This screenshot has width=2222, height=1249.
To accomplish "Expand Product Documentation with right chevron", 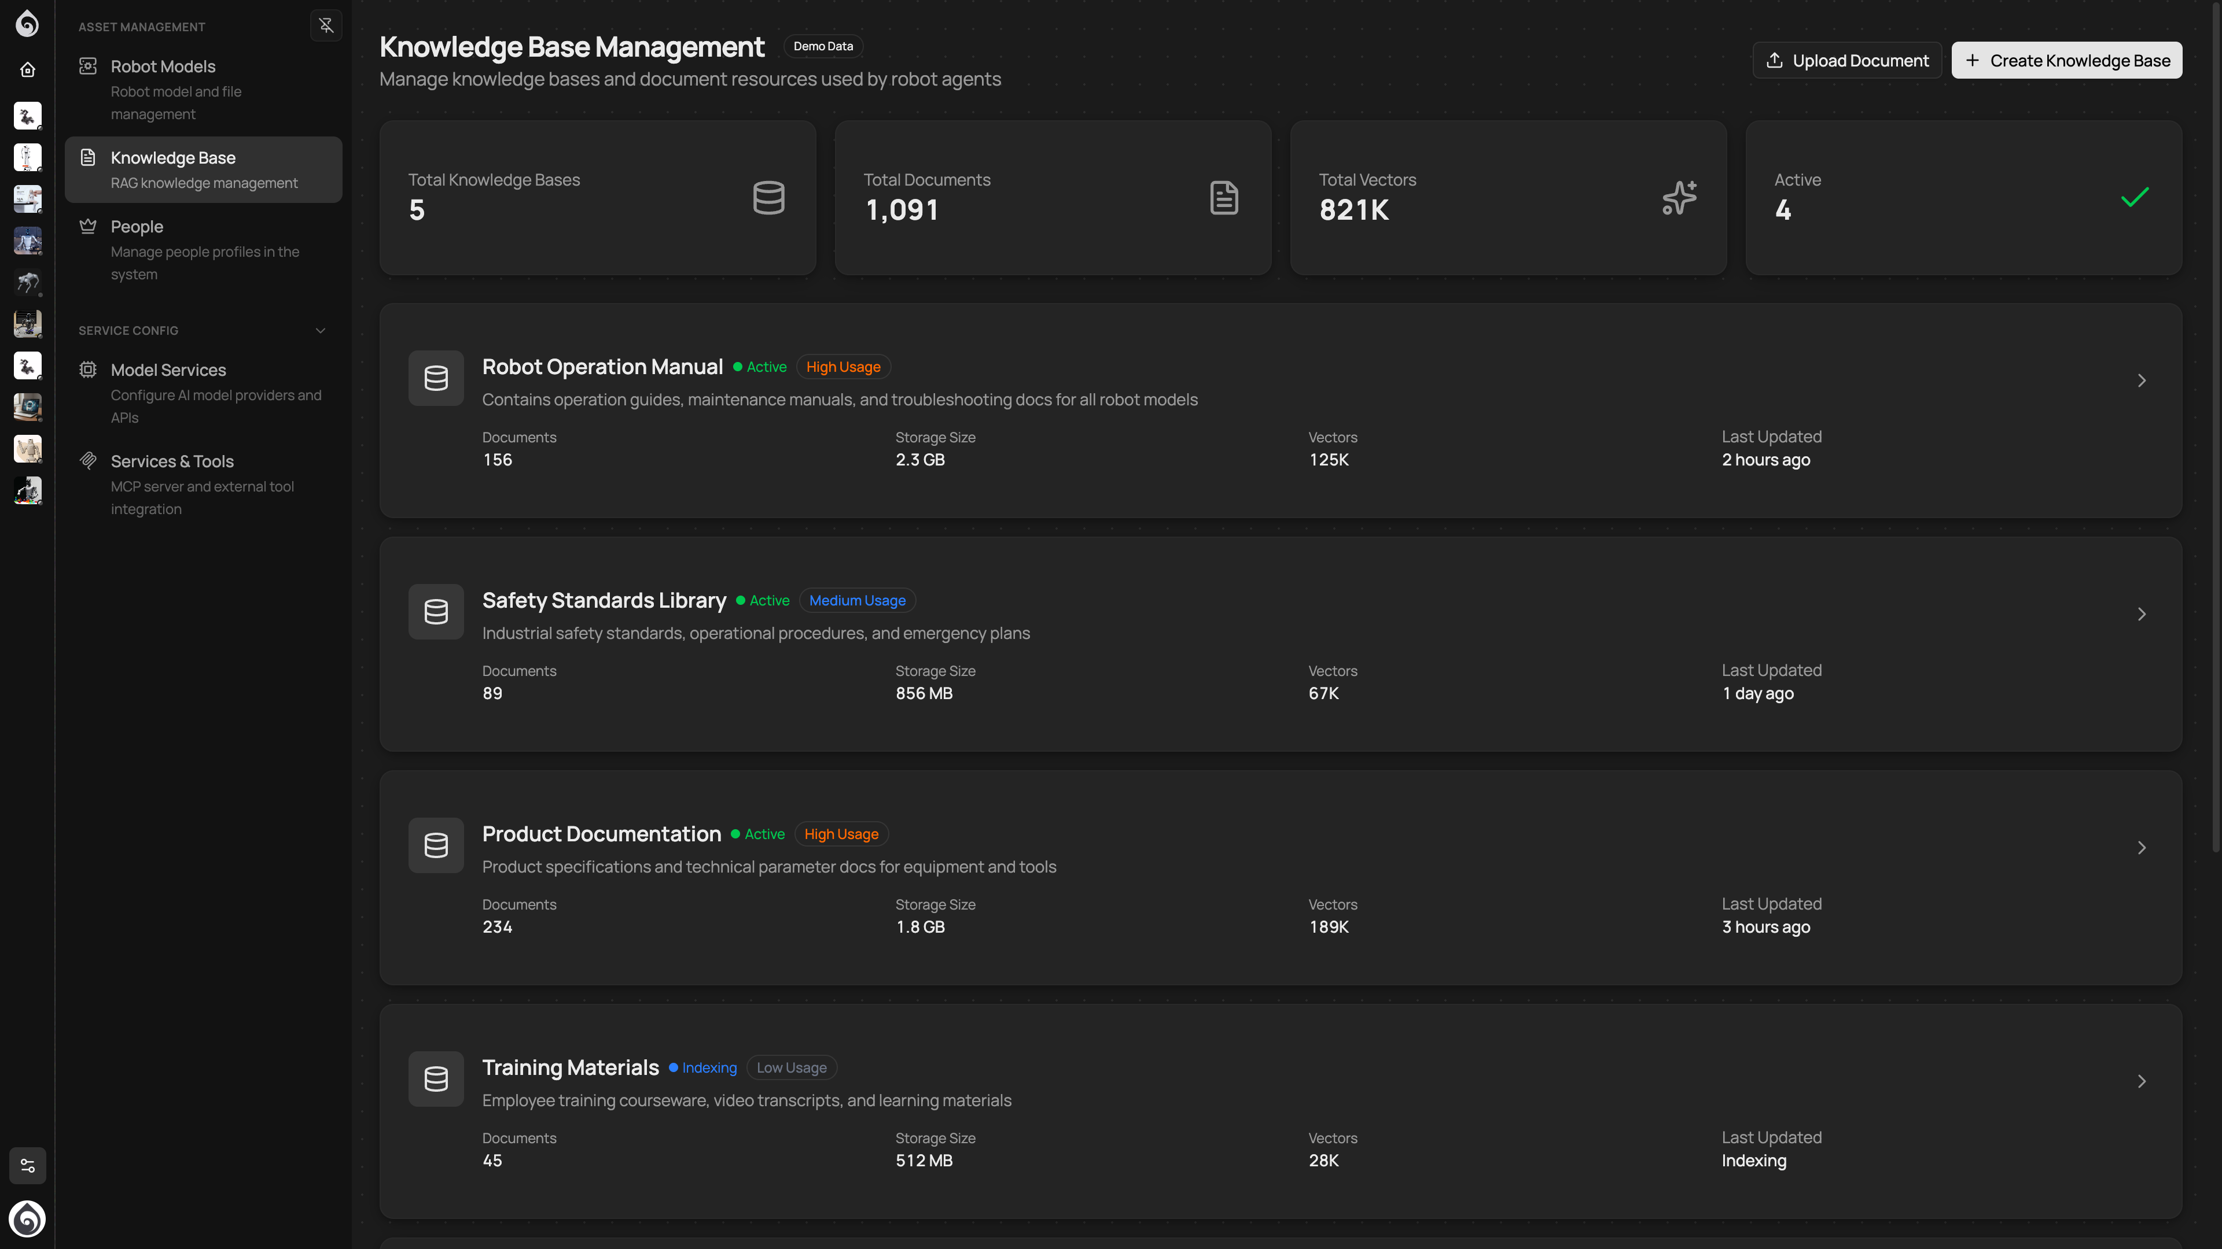I will [2141, 848].
